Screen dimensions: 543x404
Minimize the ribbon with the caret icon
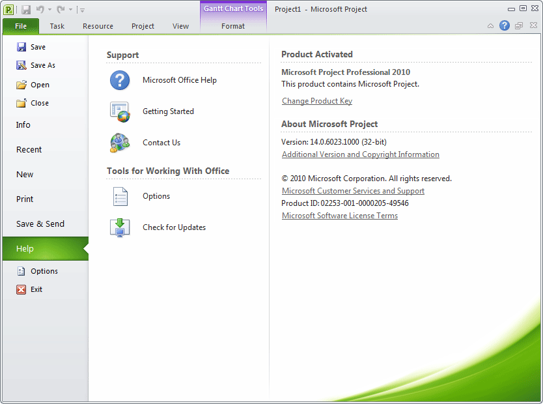[490, 25]
